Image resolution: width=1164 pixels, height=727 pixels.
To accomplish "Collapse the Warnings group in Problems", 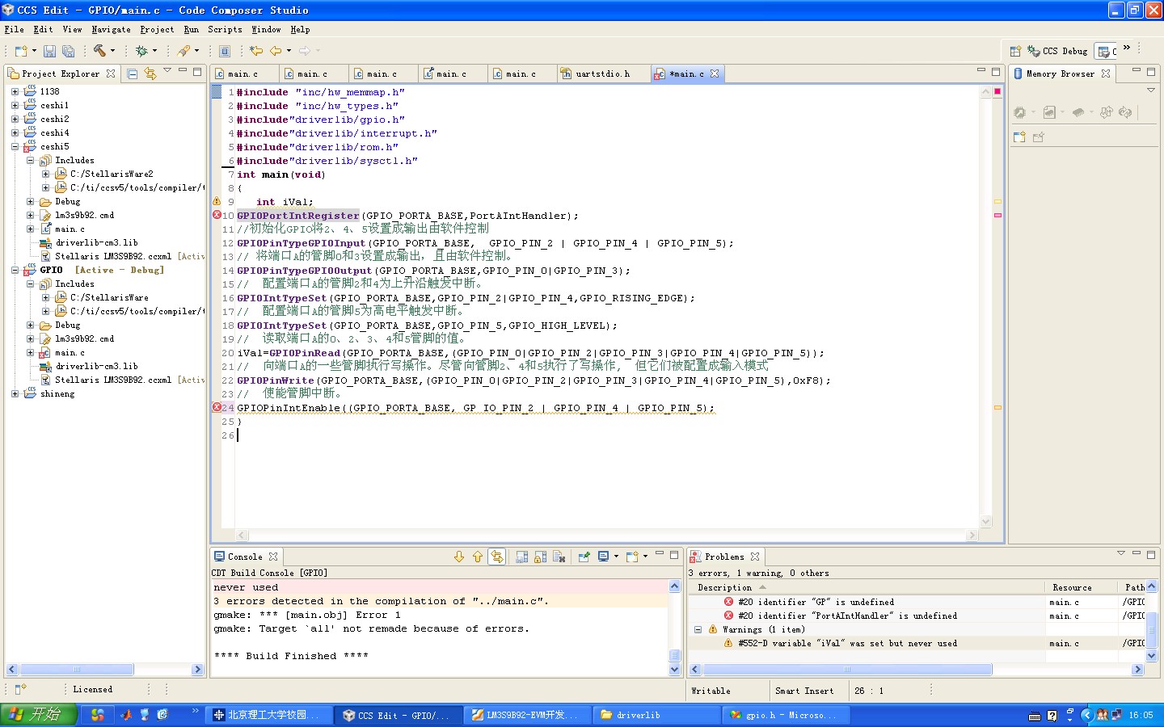I will (x=698, y=629).
